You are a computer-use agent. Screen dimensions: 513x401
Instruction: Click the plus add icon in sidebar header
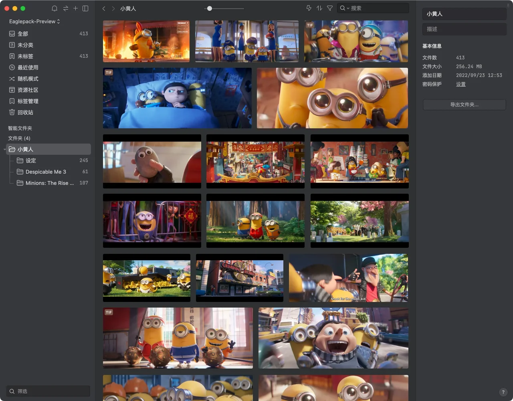tap(75, 8)
